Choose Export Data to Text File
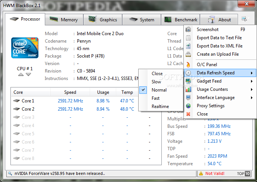Image resolution: width=257 pixels, height=182 pixels. 220,38
